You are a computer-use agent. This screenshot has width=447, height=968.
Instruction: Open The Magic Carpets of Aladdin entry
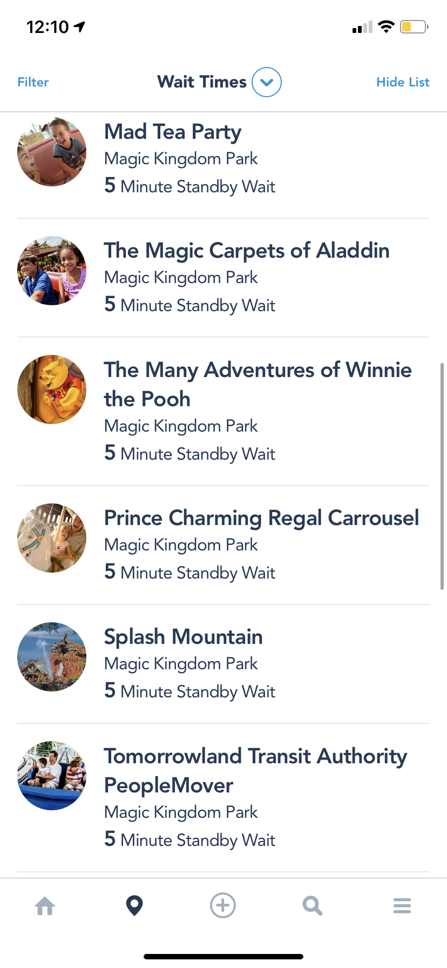coord(247,251)
